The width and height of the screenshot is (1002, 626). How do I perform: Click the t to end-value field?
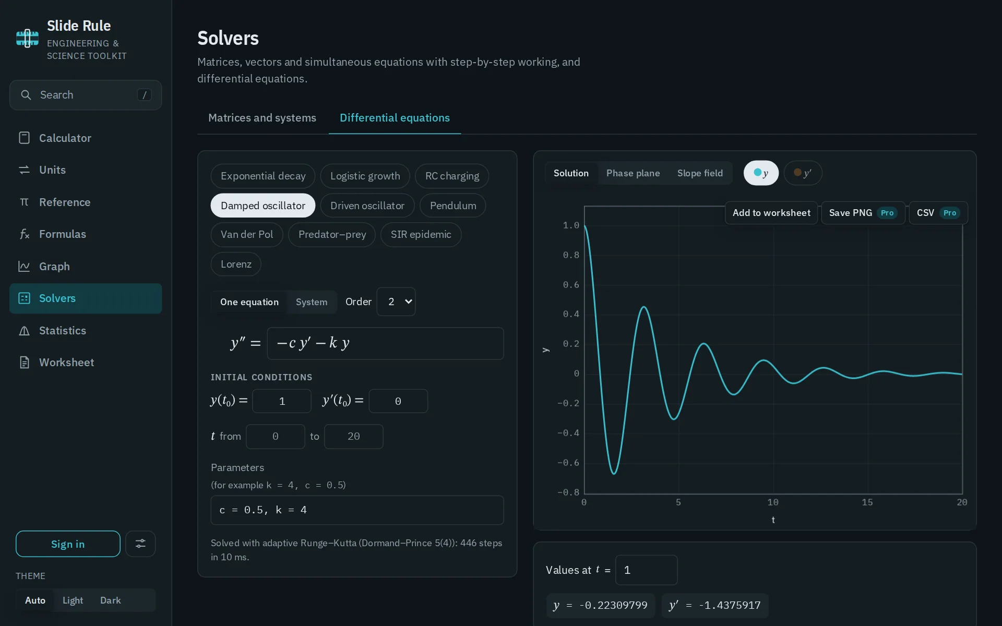click(354, 437)
